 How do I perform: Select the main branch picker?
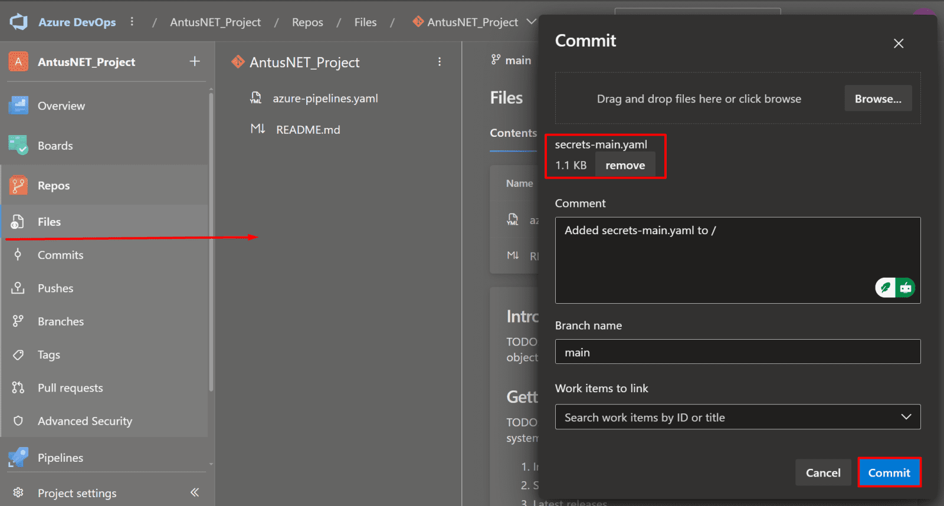tap(512, 60)
